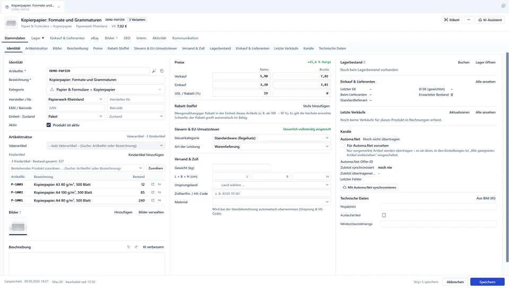Viewport: 509px width, 288px height.
Task: Open the 'Art der Leistung' dropdown
Action: 271,147
